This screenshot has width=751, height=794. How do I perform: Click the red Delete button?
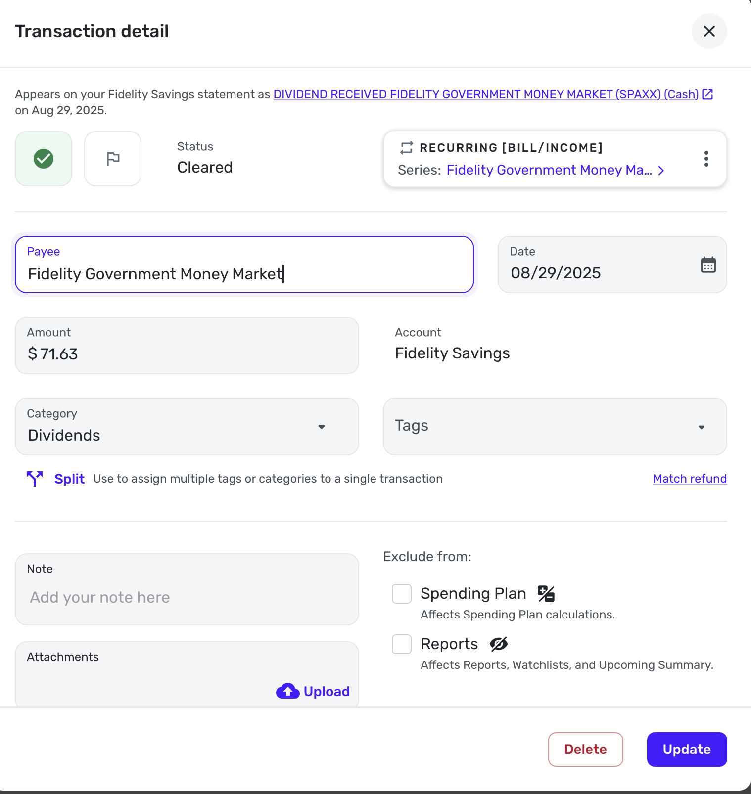click(585, 750)
